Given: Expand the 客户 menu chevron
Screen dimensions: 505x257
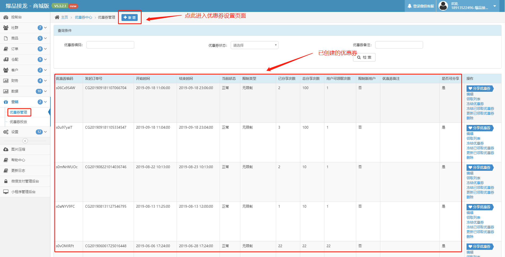Looking at the screenshot, I should tap(45, 70).
